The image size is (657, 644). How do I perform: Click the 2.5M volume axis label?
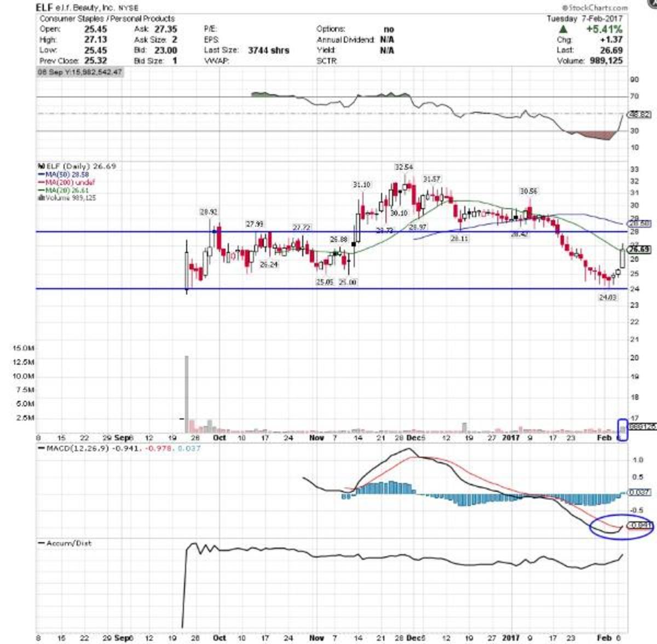[x=26, y=418]
